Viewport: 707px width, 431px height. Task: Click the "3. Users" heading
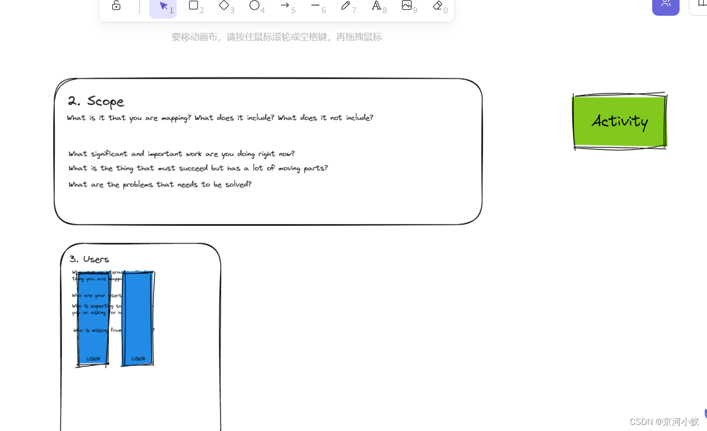[x=89, y=259]
